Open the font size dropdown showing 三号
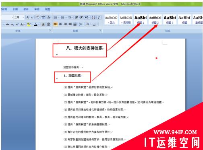Screen dimensions: 203x150 tap(19, 17)
